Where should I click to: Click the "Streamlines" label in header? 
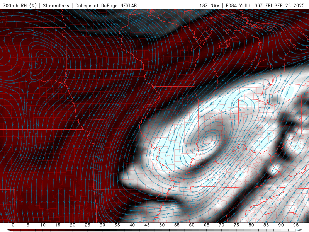tap(56, 6)
